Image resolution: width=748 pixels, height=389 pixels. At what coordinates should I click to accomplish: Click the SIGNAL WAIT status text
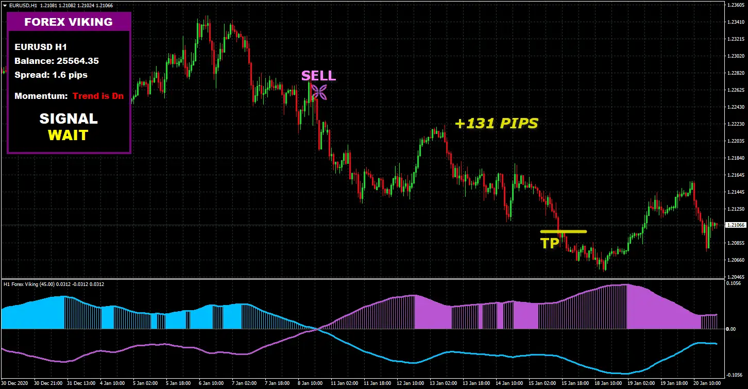[69, 127]
